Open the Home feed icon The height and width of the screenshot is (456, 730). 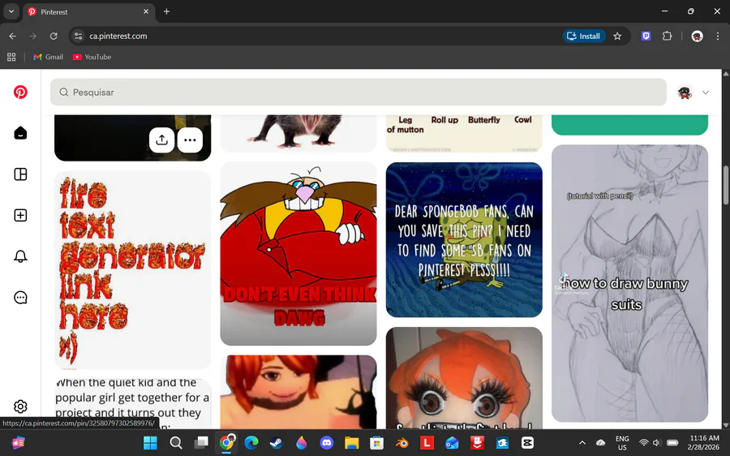tap(20, 133)
